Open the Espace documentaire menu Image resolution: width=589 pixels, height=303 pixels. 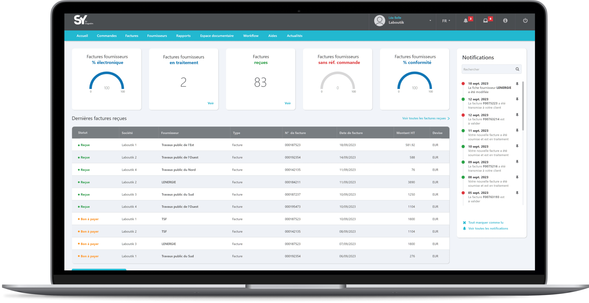(x=217, y=36)
